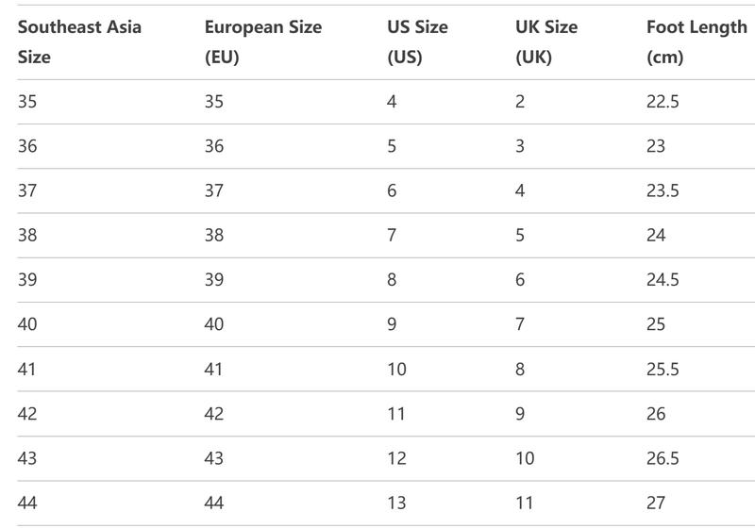Select the 27 foot length cell
This screenshot has height=528, width=755.
pos(656,503)
